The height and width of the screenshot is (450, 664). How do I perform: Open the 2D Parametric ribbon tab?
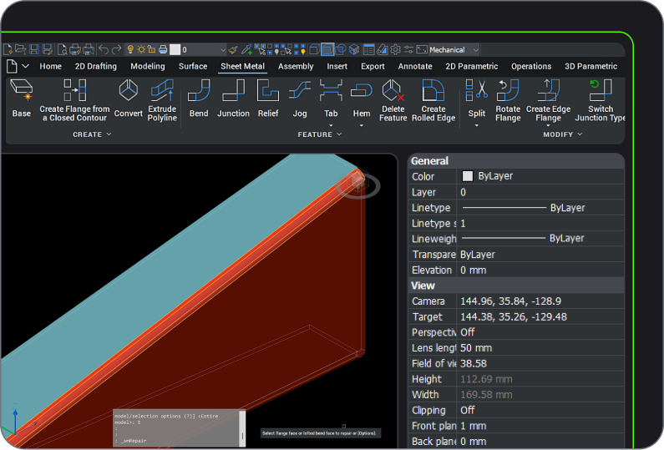471,67
